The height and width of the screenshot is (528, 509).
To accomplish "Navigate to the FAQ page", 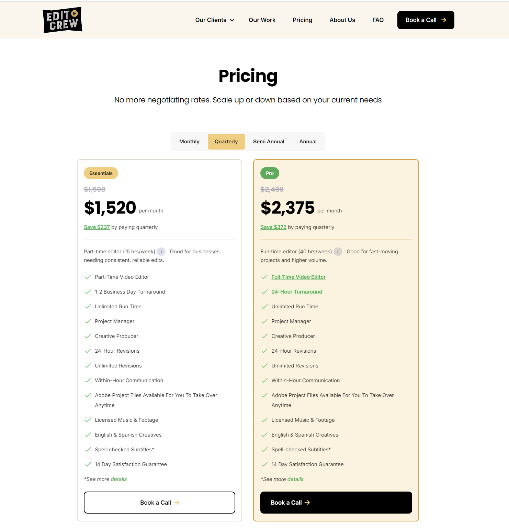I will coord(378,20).
